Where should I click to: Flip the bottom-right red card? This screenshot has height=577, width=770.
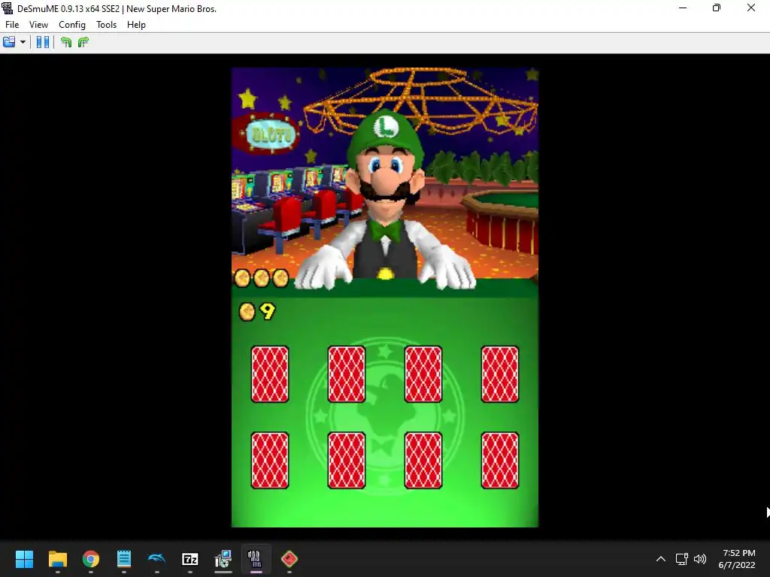pos(500,461)
